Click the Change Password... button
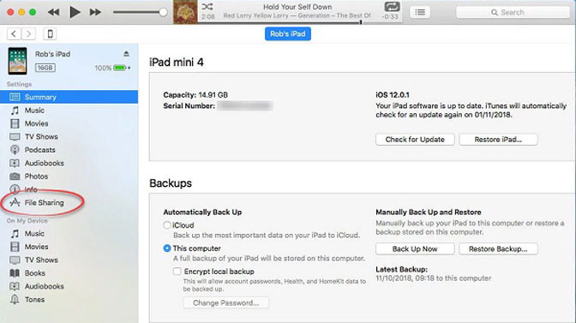Screen dimensions: 576x323 click(226, 302)
